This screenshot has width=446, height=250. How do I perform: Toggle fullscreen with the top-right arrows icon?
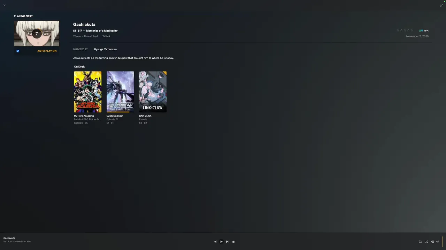(x=441, y=5)
